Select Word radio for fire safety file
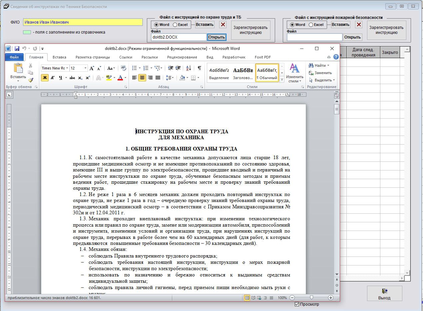Viewport: 423px width, 311px height. coord(292,25)
